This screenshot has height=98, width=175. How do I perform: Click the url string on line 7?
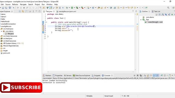[x=80, y=26]
